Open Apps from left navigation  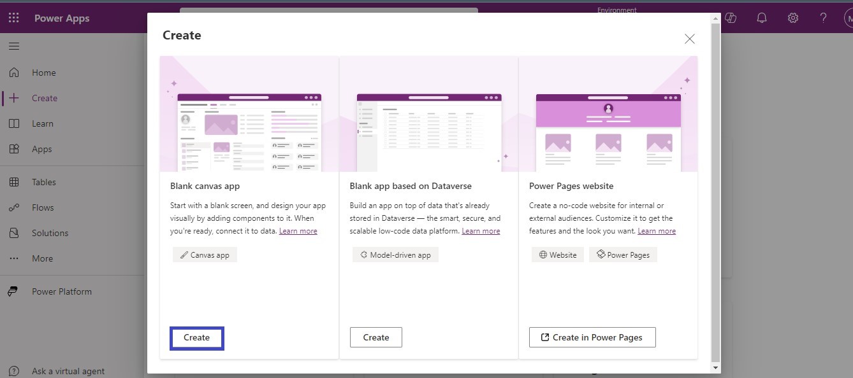[41, 149]
